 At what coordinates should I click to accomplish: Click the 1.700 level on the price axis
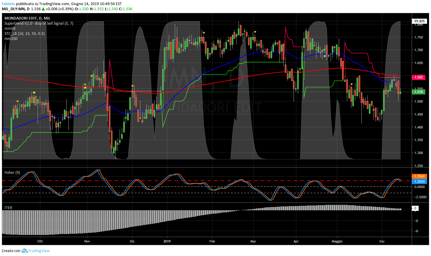[418, 50]
